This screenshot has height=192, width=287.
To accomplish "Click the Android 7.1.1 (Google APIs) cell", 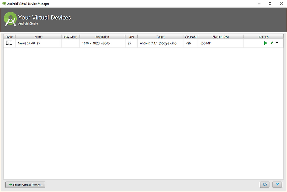I will coord(160,43).
